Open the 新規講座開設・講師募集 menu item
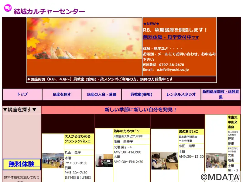This screenshot has height=182, width=243. [221, 94]
